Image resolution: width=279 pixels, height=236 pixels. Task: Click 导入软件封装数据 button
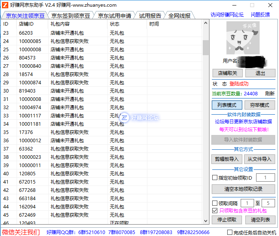243,140
